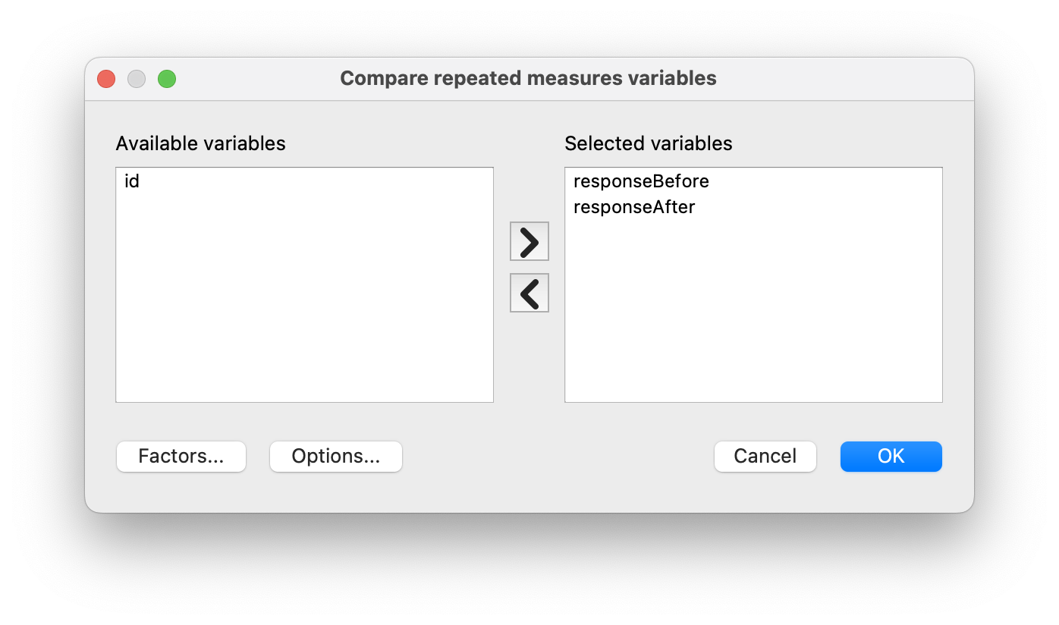This screenshot has width=1059, height=625.
Task: Click the yellow minimize traffic light
Action: click(136, 78)
